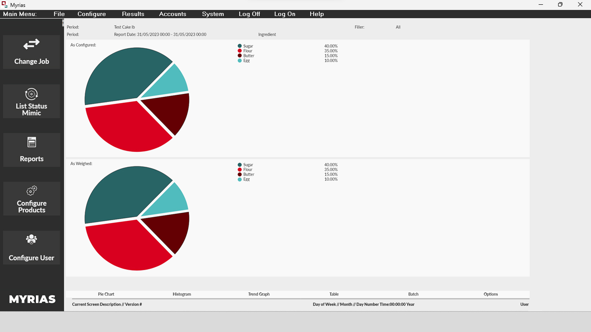Select the Table view tab
Screen dimensions: 591x332
334,294
